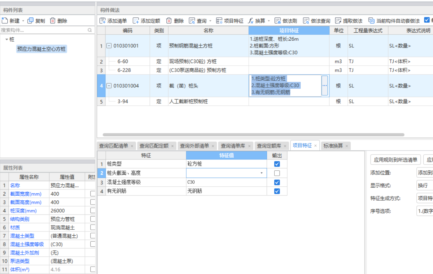
Task: Click 添加定额 toolbar icon
Action: tap(136, 21)
